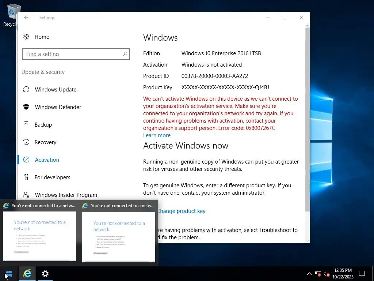This screenshot has height=281, width=374.
Task: Show hidden system tray icons
Action: 309,274
